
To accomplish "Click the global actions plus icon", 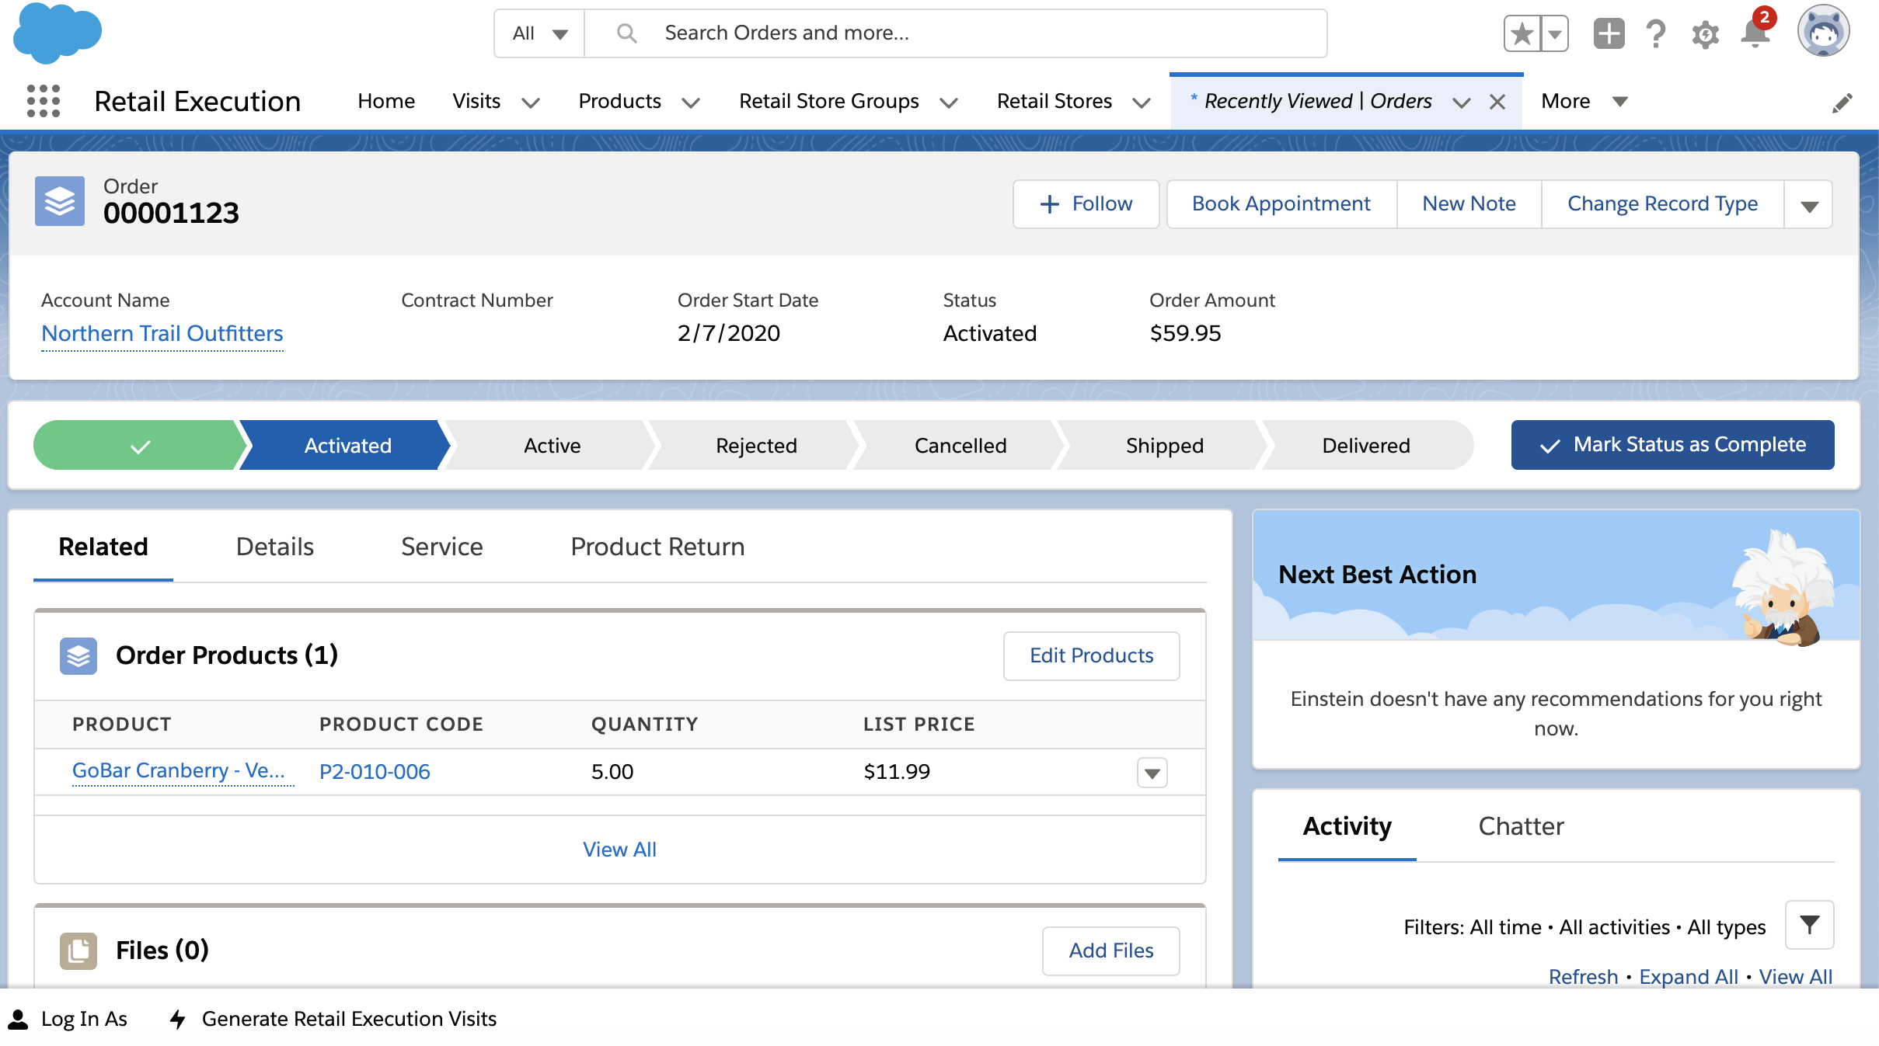I will [x=1609, y=34].
